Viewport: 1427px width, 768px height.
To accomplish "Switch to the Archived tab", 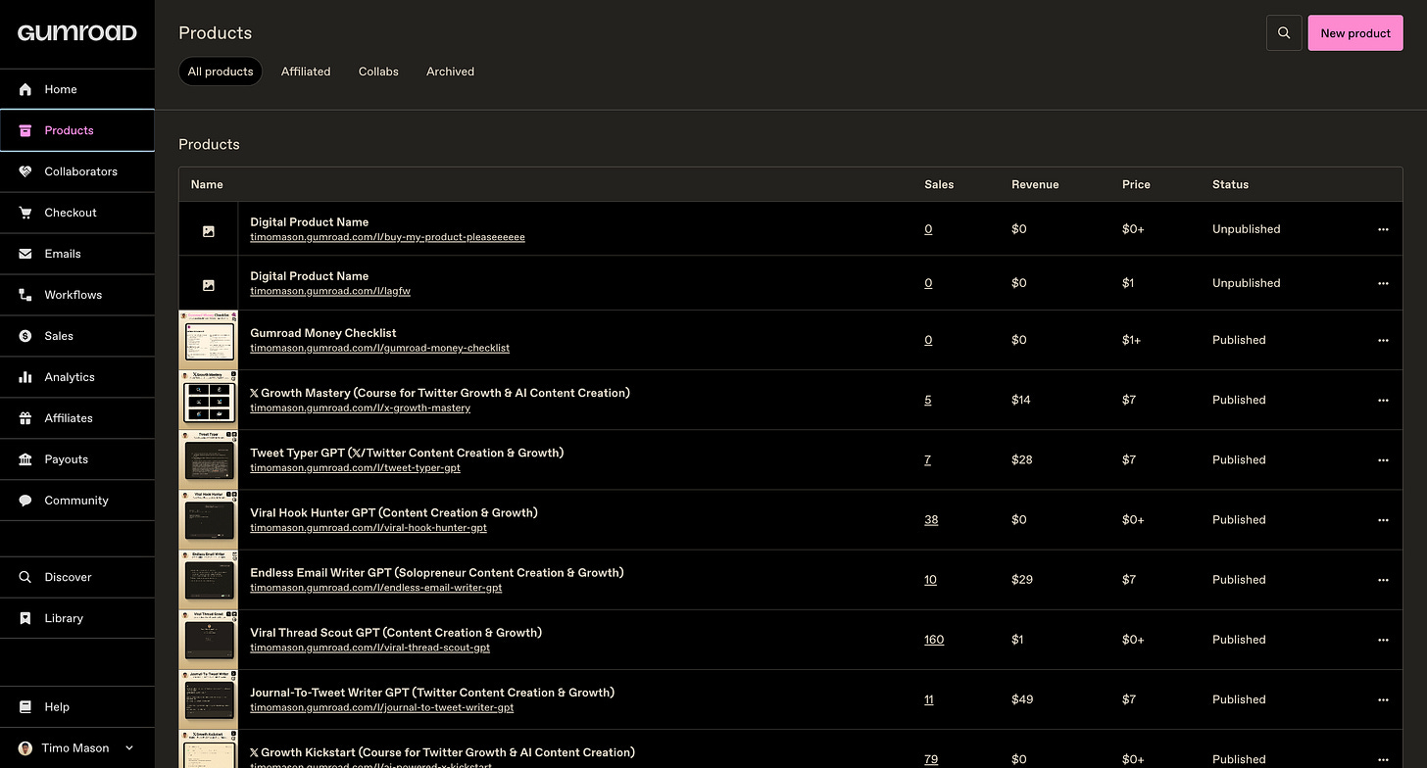I will (450, 72).
